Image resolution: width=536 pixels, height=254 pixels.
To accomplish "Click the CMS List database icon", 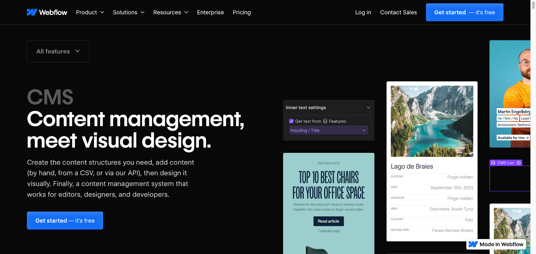I will (493, 163).
